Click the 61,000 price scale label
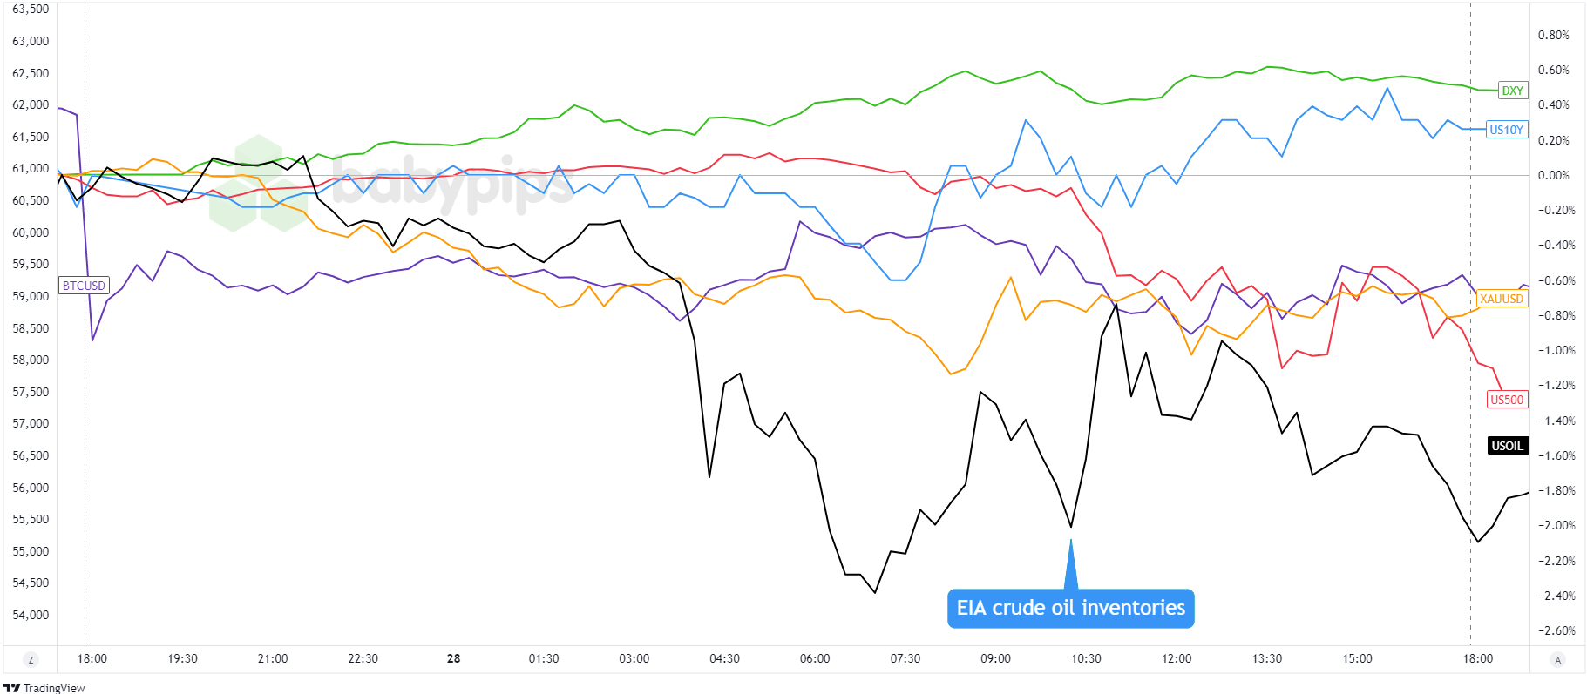 coord(31,168)
